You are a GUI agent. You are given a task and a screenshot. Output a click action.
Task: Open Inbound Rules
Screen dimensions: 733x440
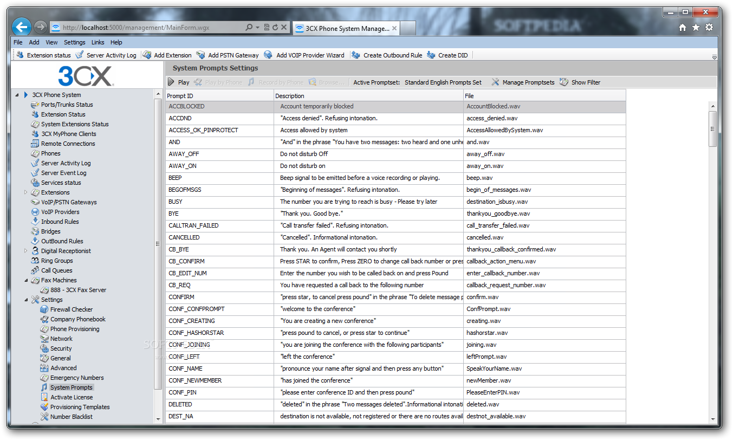[60, 222]
